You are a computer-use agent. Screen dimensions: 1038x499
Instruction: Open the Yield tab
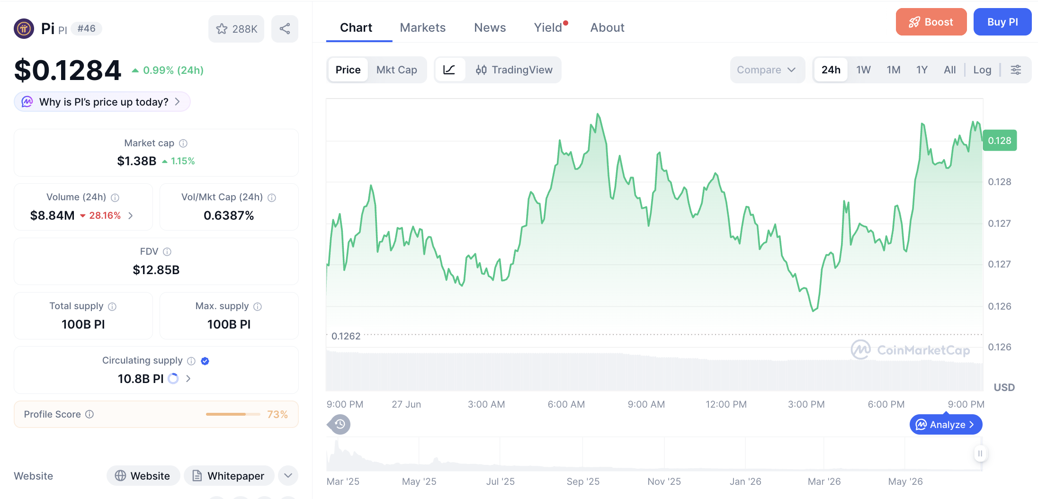(549, 27)
